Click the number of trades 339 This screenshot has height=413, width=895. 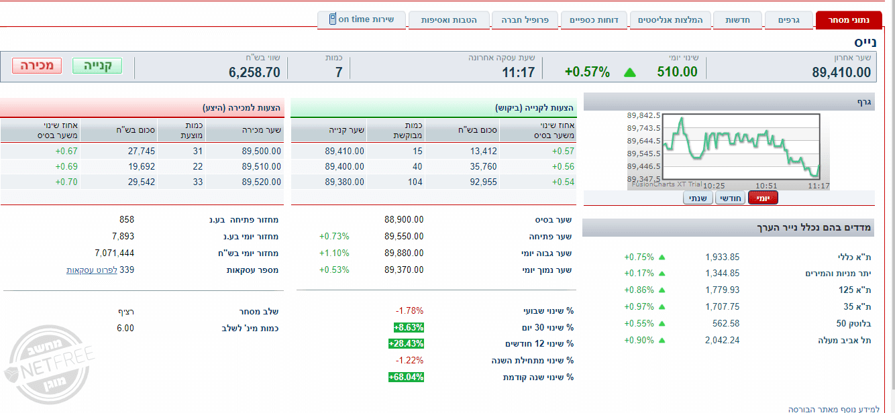pos(127,270)
